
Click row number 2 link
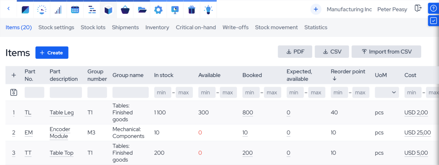pos(14,133)
